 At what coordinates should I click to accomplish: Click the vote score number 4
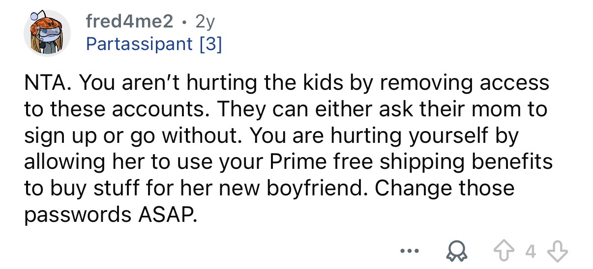[530, 254]
